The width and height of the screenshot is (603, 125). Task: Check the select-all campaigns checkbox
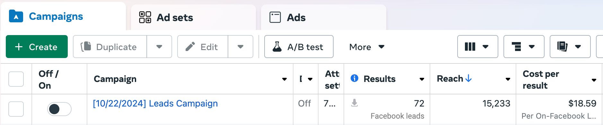click(x=16, y=79)
